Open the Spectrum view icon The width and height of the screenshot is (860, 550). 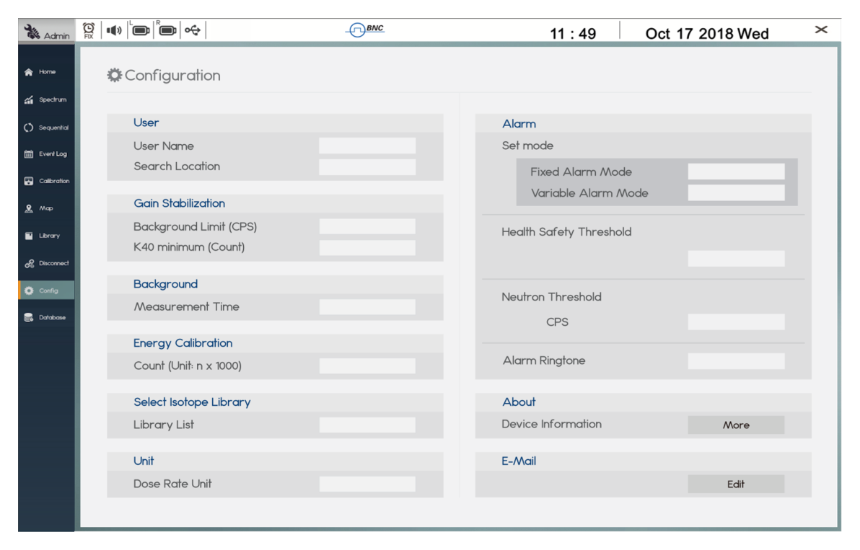29,99
